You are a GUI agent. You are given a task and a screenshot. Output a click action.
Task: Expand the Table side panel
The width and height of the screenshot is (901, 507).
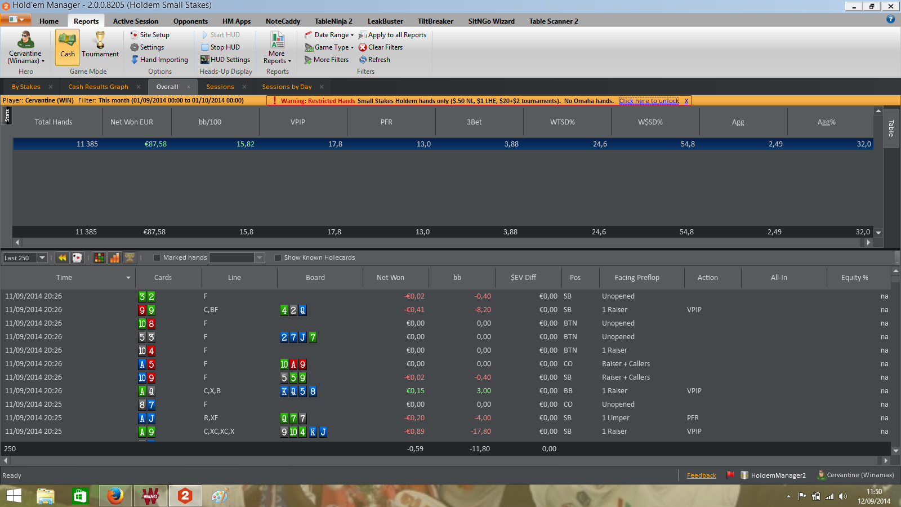point(891,128)
